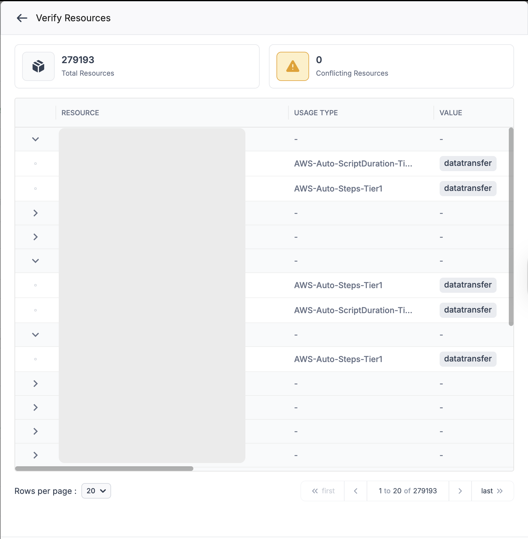Sort by the RESOURCE column header
Image resolution: width=528 pixels, height=539 pixels.
pyautogui.click(x=80, y=113)
